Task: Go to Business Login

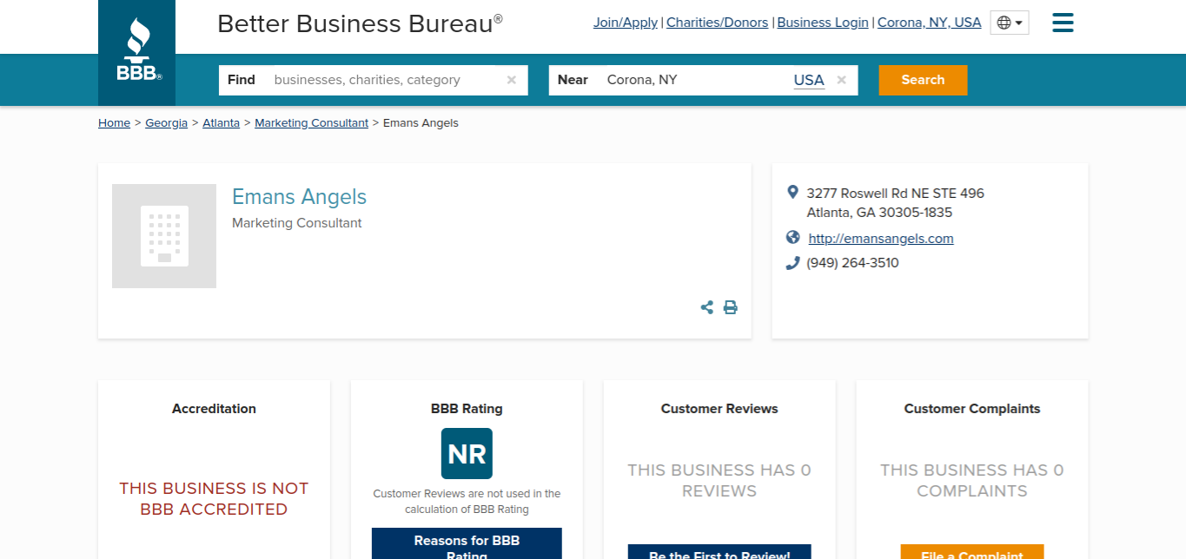Action: point(823,23)
